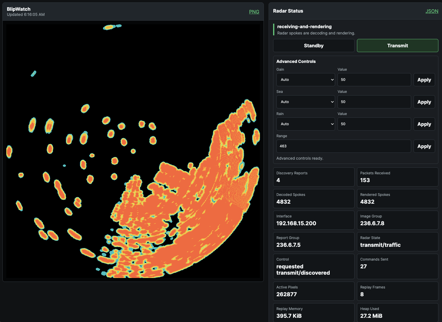Click the Advanced Controls heading
Viewport: 442px width, 322px height.
pyautogui.click(x=296, y=61)
